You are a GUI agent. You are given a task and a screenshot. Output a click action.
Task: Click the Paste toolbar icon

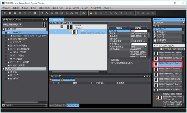click(15, 13)
